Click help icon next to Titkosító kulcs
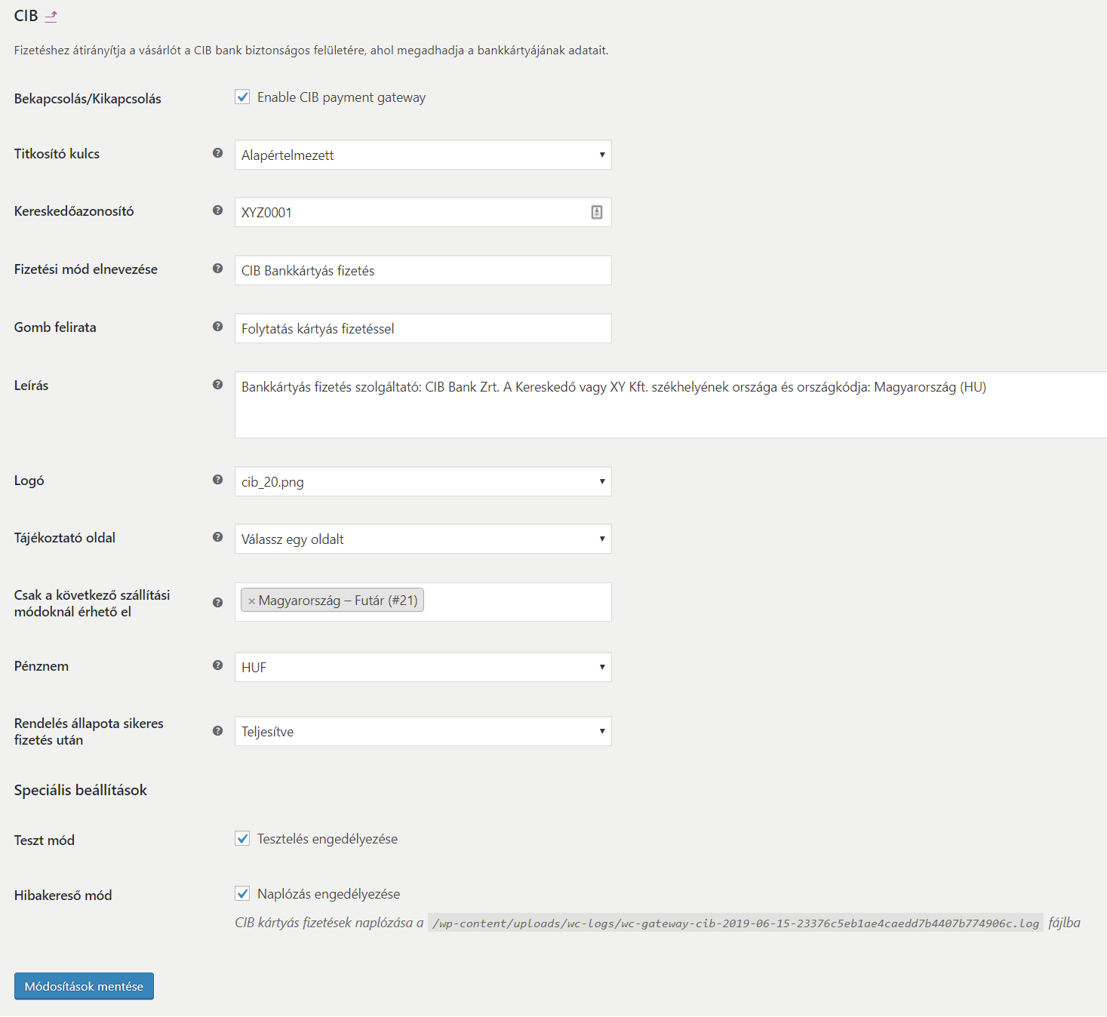Screen dimensions: 1107x1017 pos(217,153)
